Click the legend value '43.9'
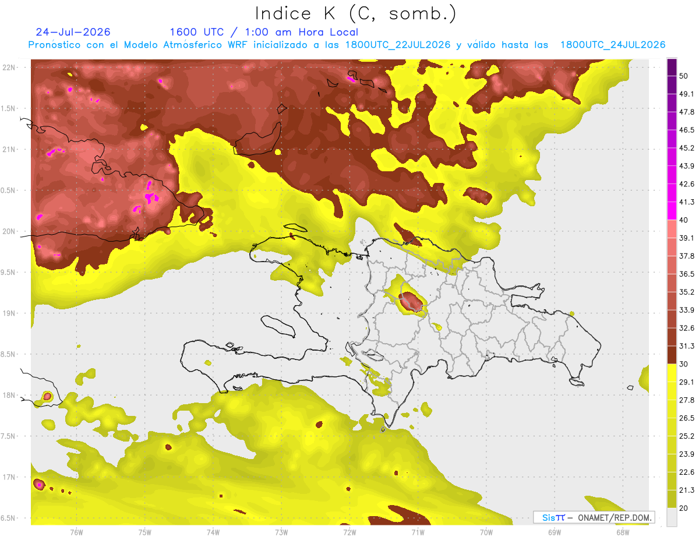Image resolution: width=699 pixels, height=540 pixels. (x=687, y=166)
